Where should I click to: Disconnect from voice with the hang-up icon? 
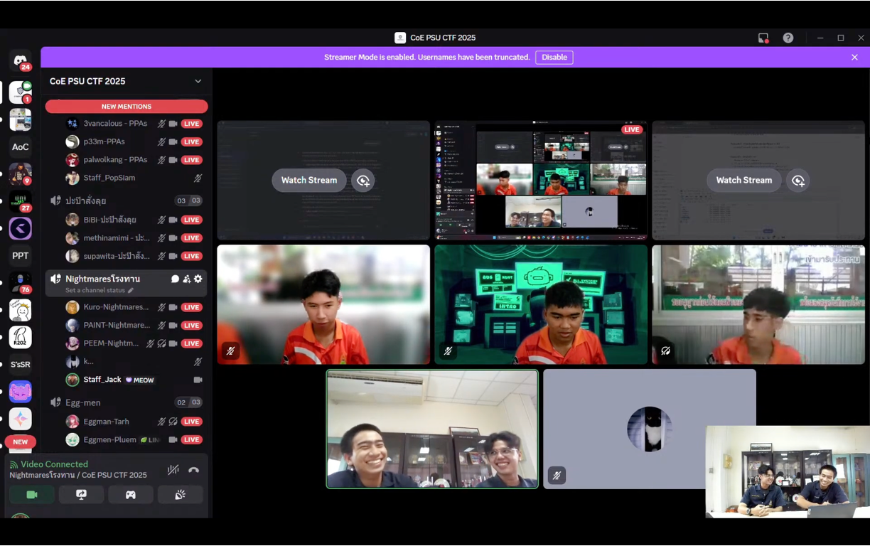pyautogui.click(x=193, y=470)
